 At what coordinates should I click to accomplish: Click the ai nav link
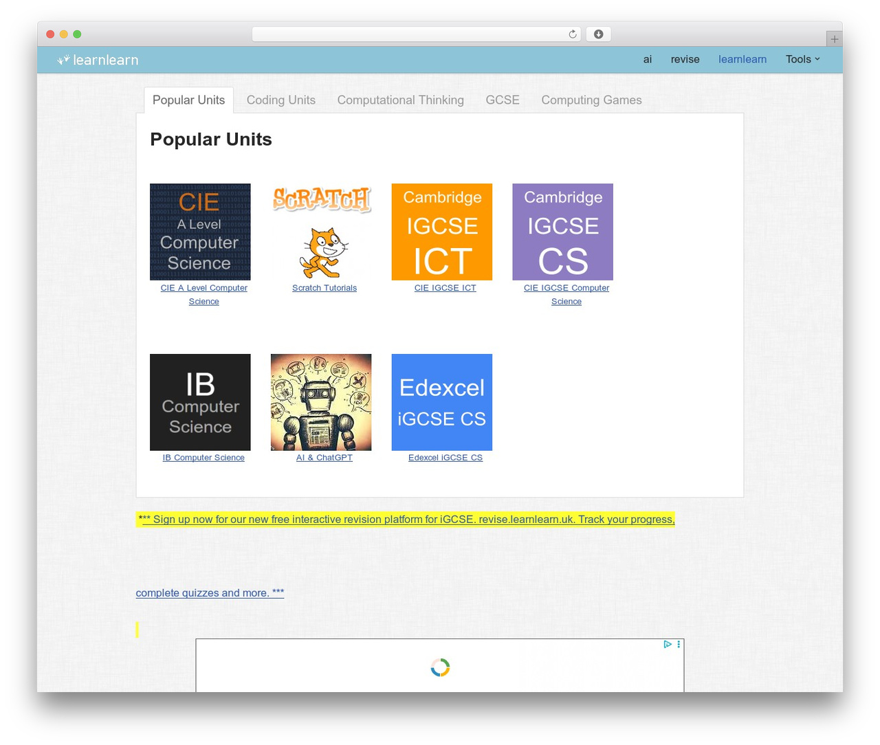pyautogui.click(x=648, y=59)
